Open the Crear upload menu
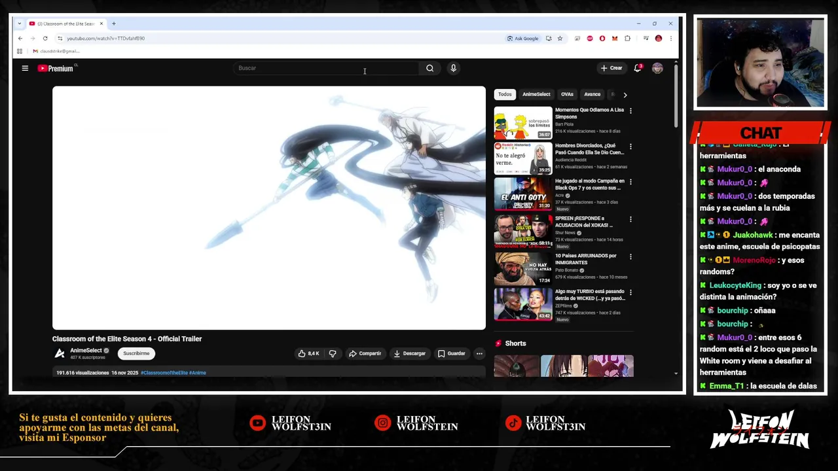Image resolution: width=838 pixels, height=471 pixels. [x=611, y=68]
